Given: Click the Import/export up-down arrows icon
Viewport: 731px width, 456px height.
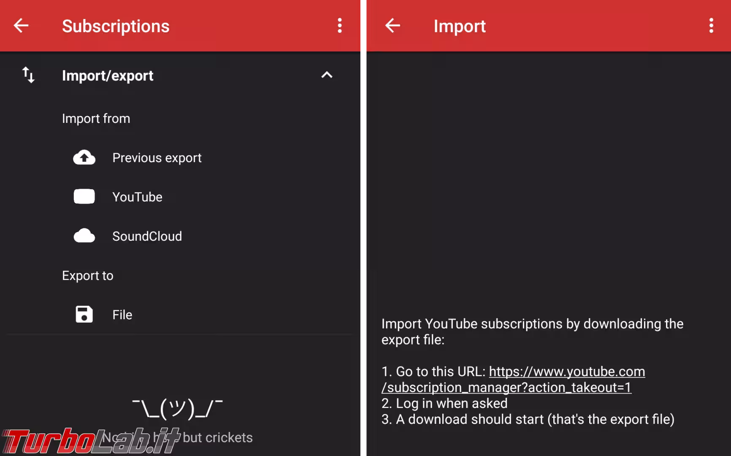Looking at the screenshot, I should [x=28, y=75].
